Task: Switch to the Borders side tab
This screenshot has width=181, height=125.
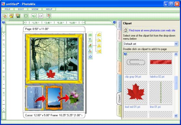Action: 119,67
